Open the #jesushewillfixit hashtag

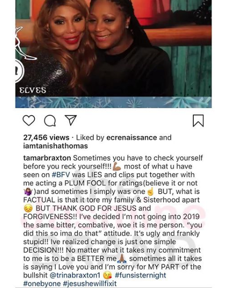click(89, 283)
